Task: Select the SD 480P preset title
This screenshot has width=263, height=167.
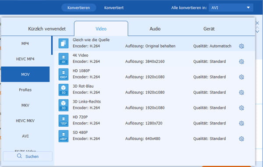Action: pyautogui.click(x=80, y=132)
